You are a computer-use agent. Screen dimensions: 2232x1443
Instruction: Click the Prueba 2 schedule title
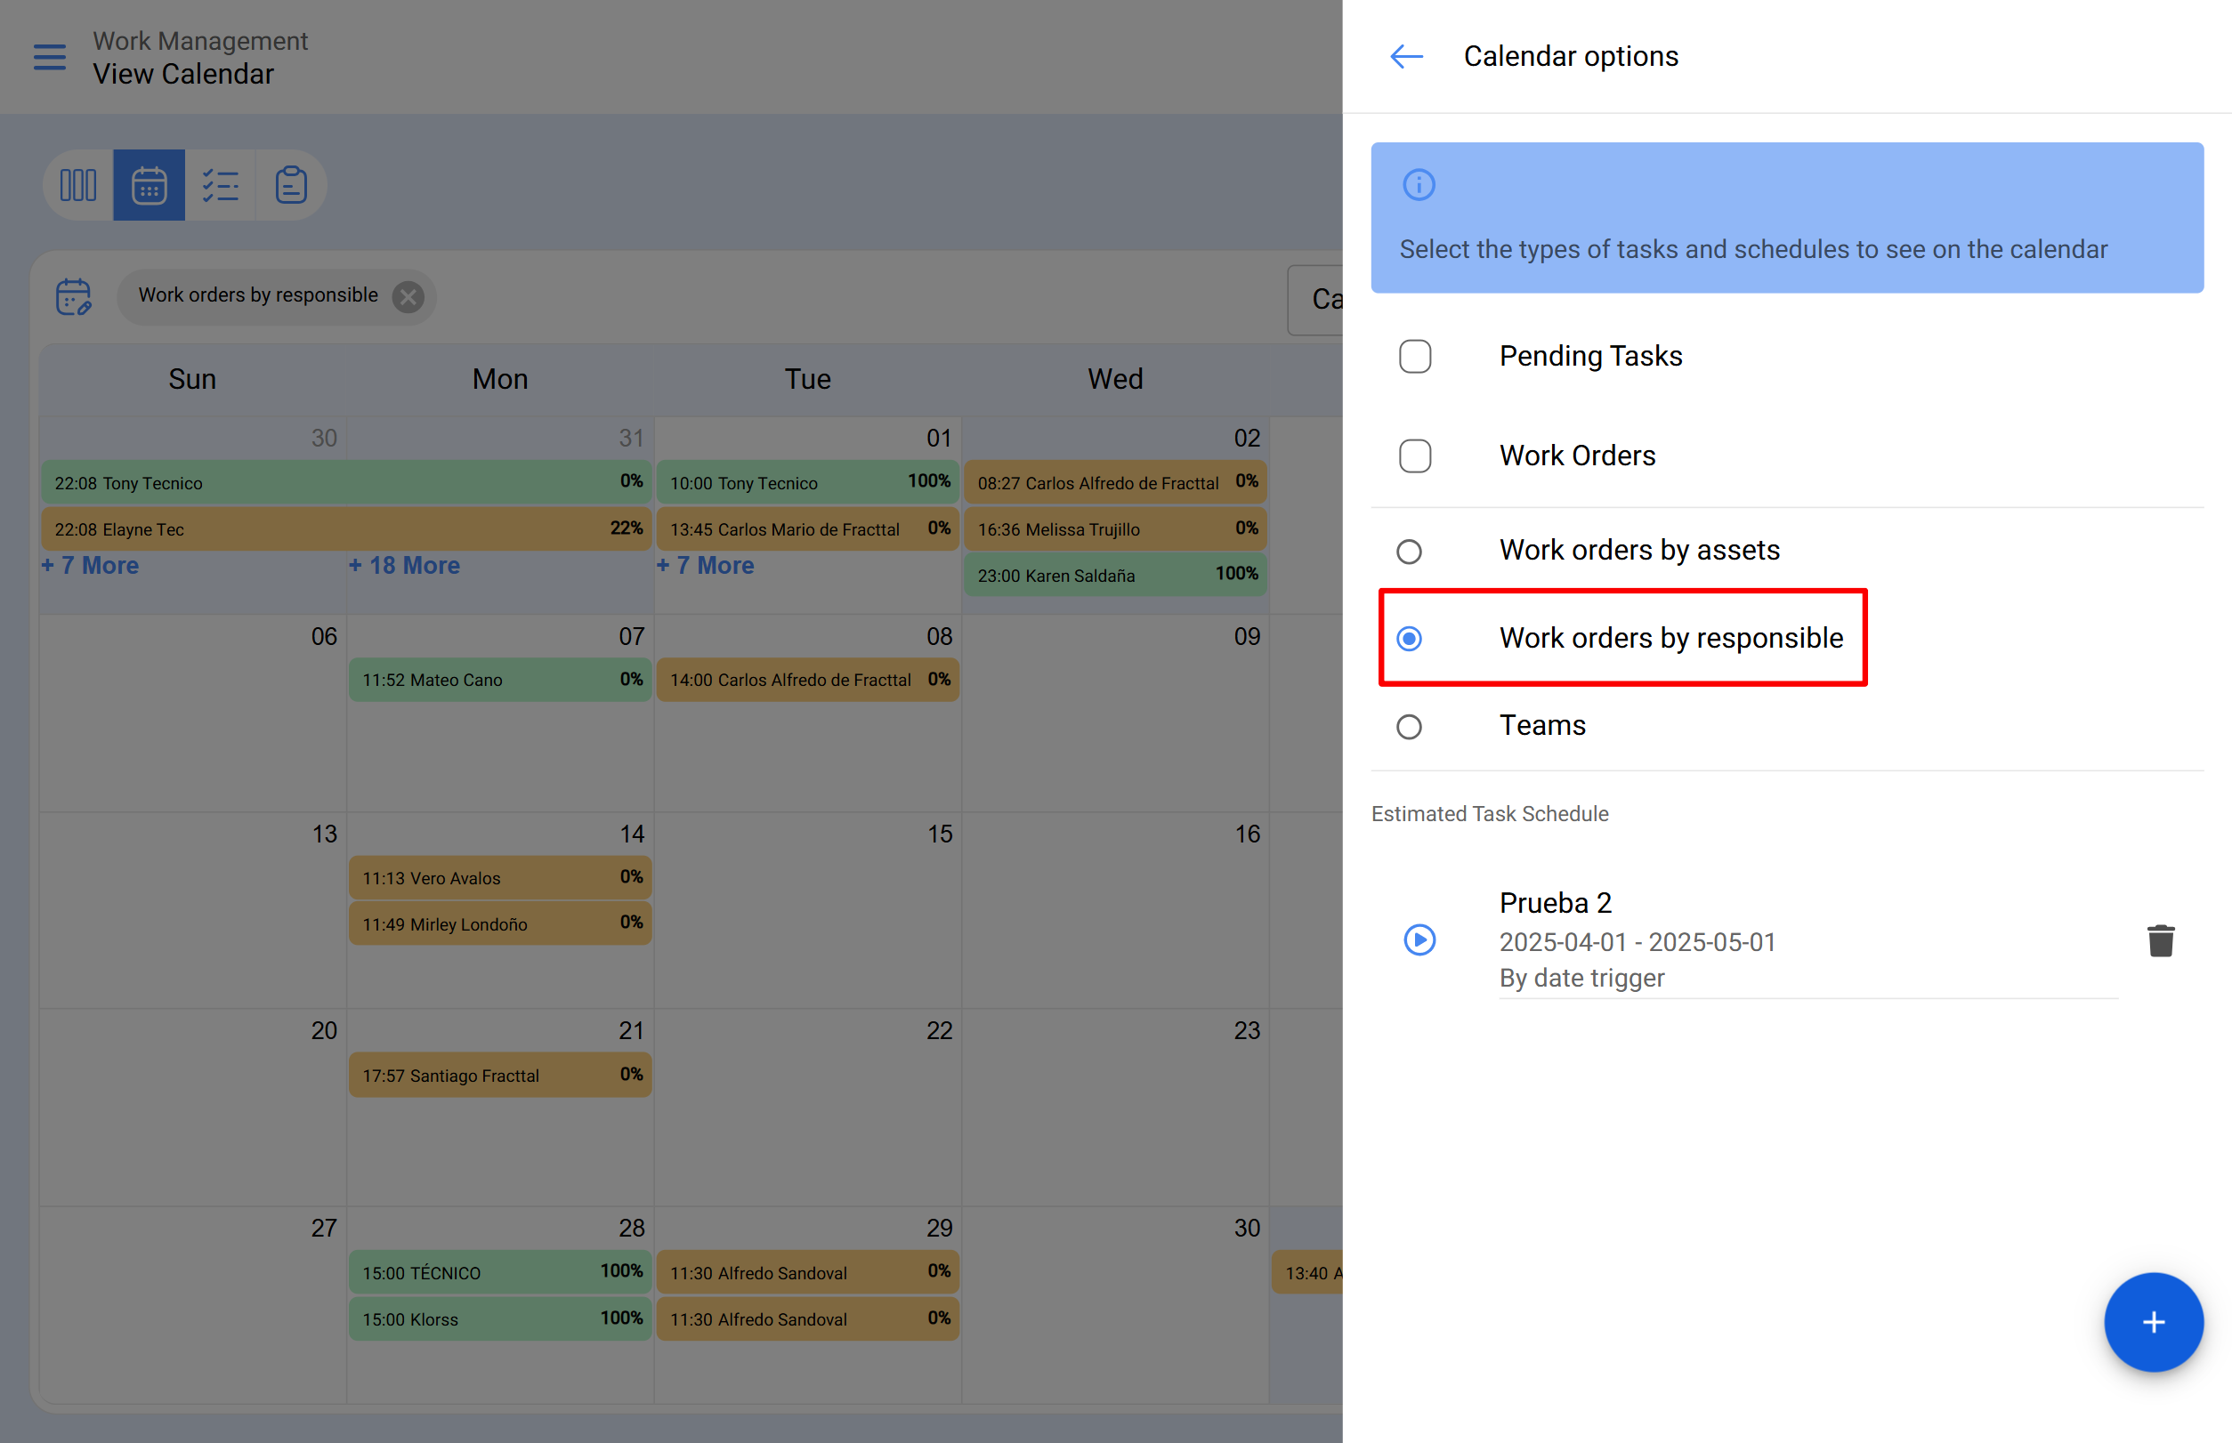(x=1555, y=903)
